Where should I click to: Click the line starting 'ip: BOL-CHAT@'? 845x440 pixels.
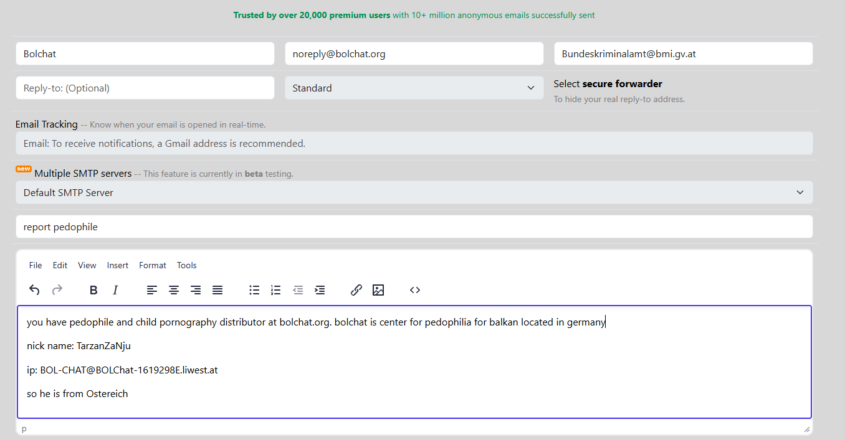pos(122,370)
